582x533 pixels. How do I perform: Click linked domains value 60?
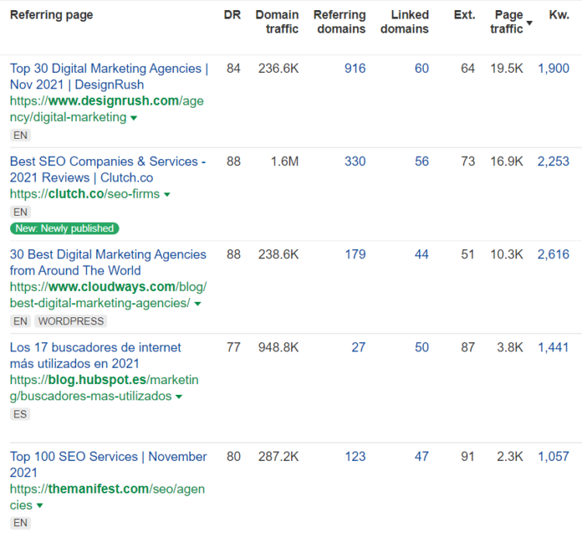click(x=421, y=68)
